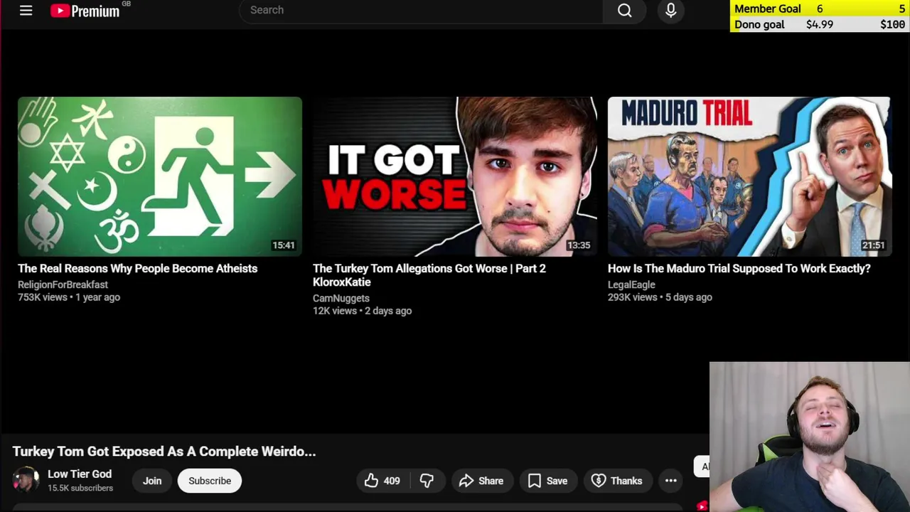Visit the ReligionForBreakfast channel
The height and width of the screenshot is (512, 910).
pyautogui.click(x=63, y=284)
